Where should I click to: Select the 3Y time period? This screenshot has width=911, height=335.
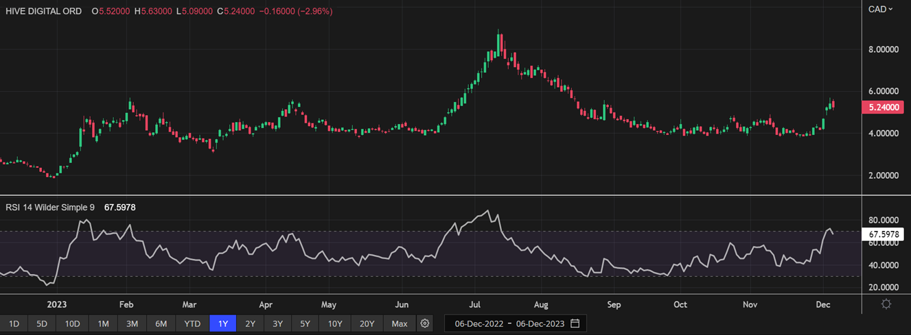coord(277,323)
